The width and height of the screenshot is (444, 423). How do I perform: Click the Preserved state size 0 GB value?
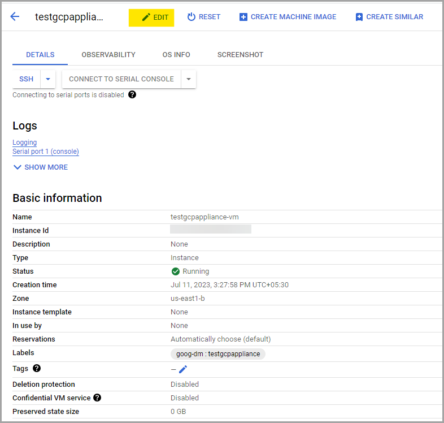click(x=178, y=411)
